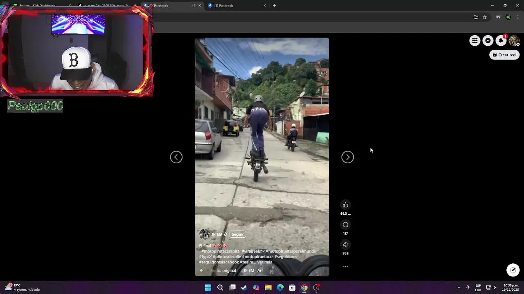Click the Seguir button for JP EM
Screen dimensions: 524x294
237,234
